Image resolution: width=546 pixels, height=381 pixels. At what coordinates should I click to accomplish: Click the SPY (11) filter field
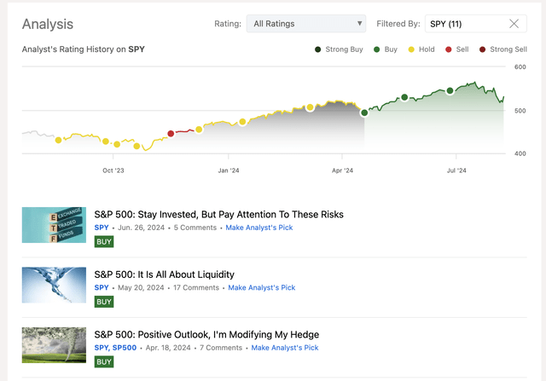tap(476, 24)
